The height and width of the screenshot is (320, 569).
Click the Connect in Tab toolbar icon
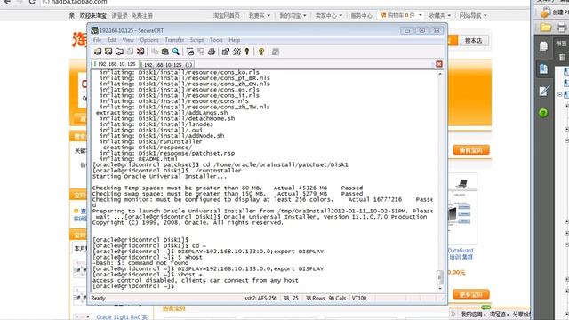119,52
